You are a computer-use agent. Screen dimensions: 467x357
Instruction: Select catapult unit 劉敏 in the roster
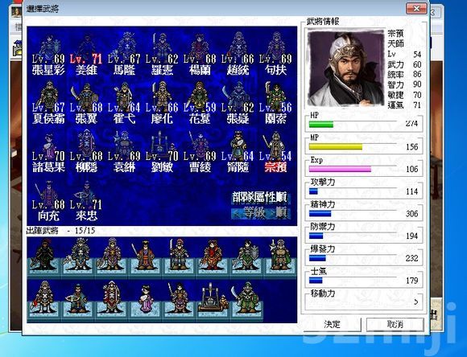[x=162, y=151]
